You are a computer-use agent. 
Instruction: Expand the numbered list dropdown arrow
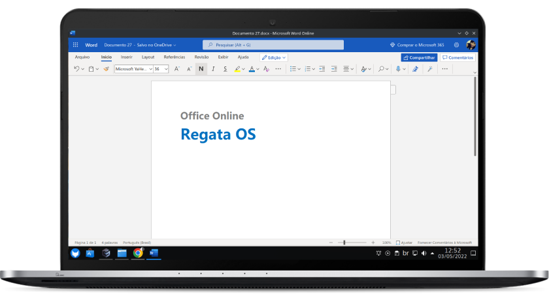click(313, 69)
